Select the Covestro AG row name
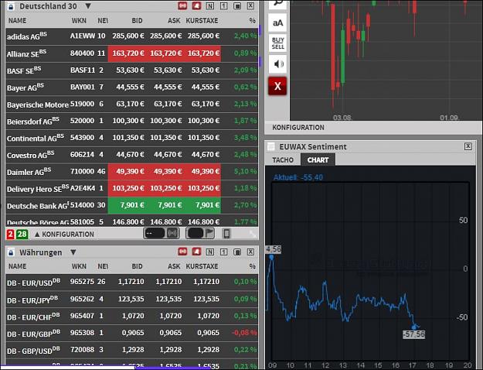This screenshot has height=370, width=483. click(30, 155)
